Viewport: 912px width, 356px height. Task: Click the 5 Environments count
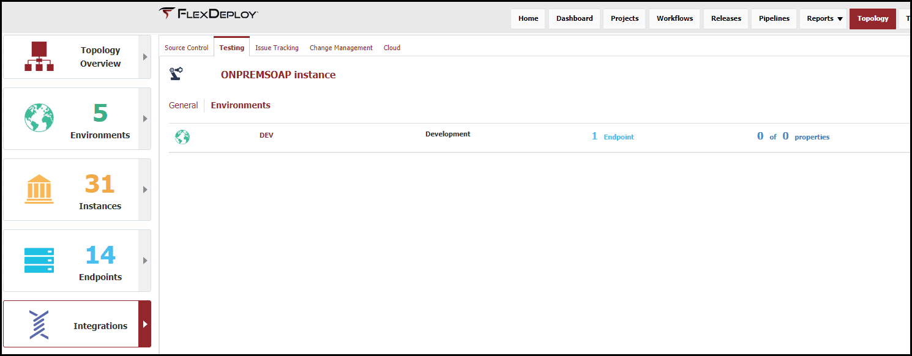pos(100,114)
